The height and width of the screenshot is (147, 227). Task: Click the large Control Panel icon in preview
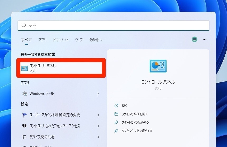point(158,66)
